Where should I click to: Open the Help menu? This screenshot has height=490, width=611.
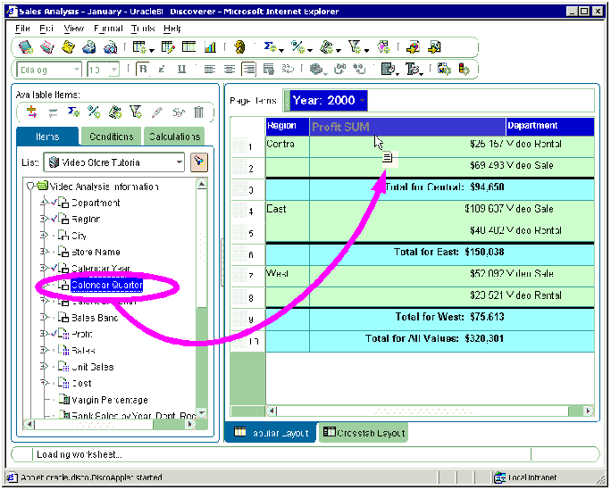click(x=172, y=29)
